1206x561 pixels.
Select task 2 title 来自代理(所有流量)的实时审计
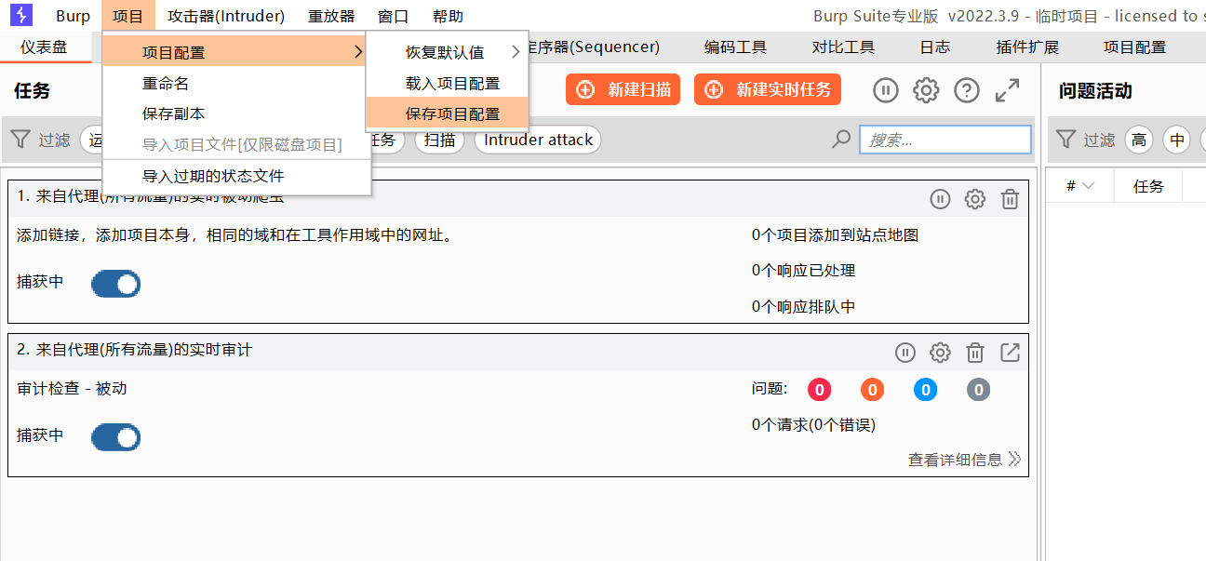click(135, 350)
